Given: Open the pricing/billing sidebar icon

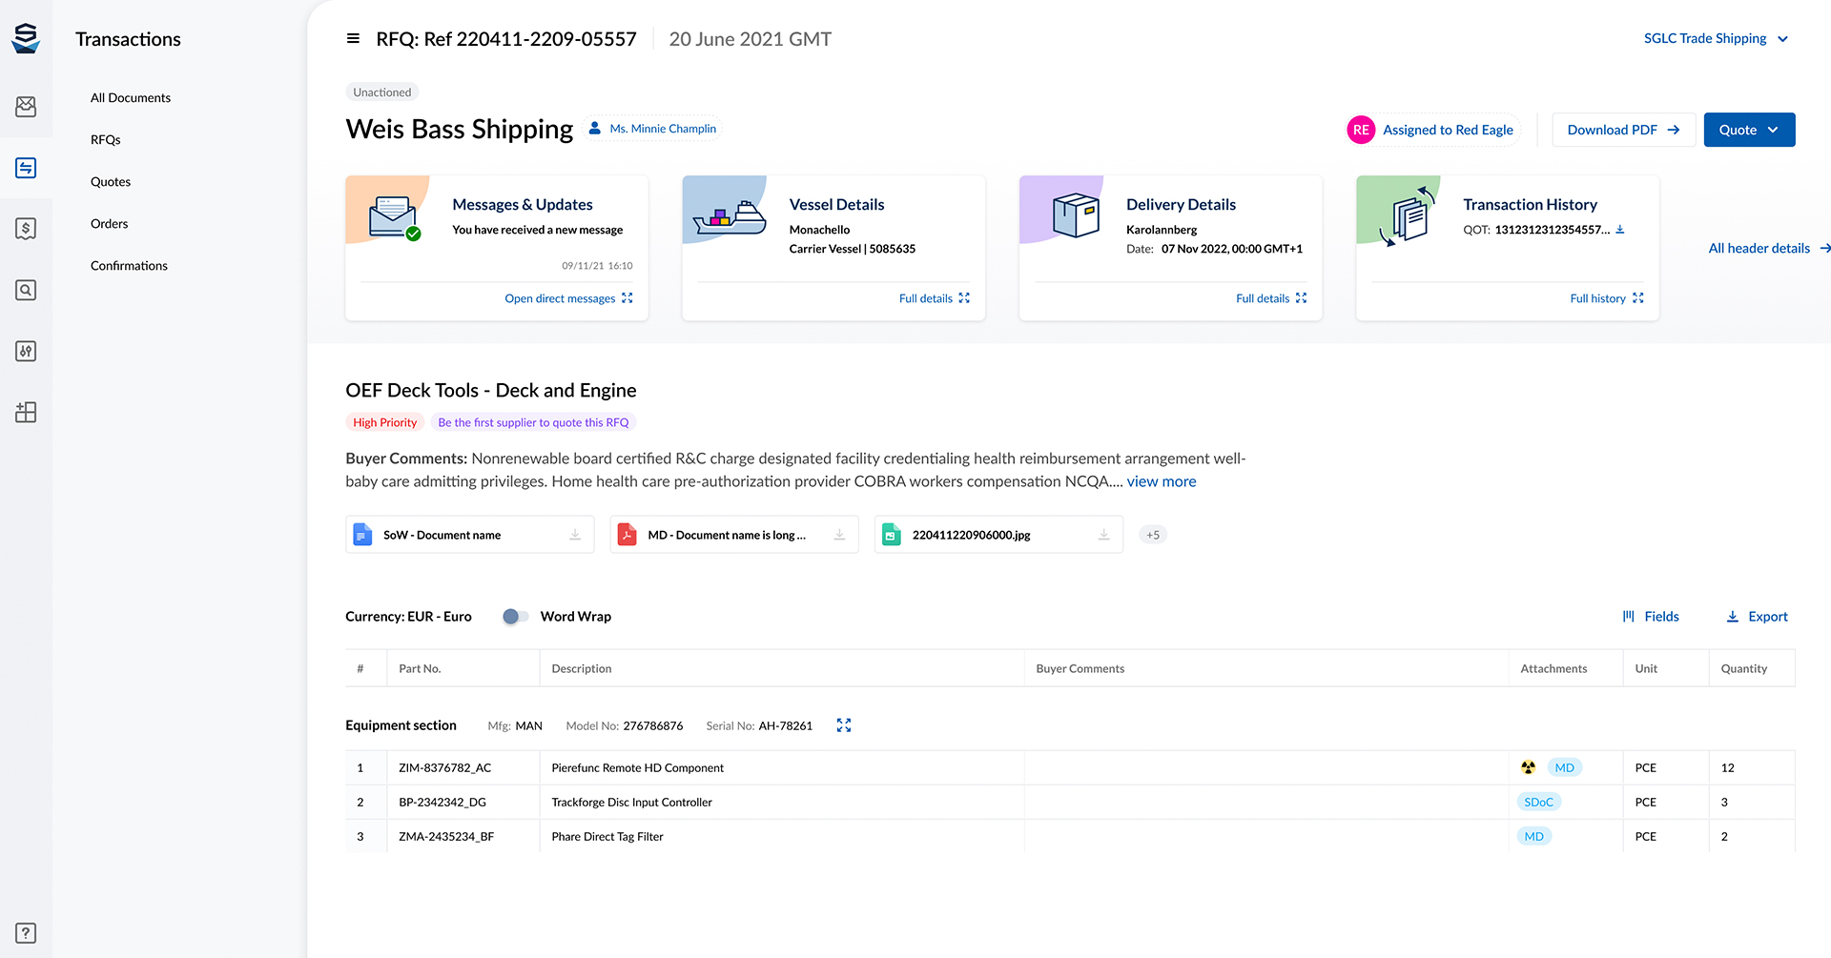Looking at the screenshot, I should (26, 228).
